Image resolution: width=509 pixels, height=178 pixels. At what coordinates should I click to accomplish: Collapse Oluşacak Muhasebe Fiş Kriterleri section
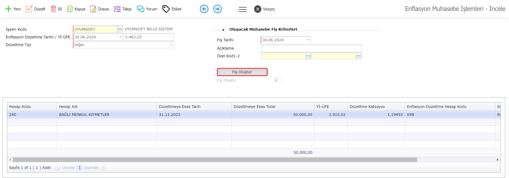(223, 30)
